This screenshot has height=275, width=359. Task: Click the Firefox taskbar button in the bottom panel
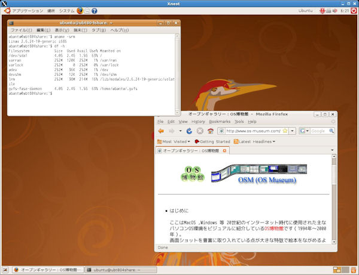(x=48, y=270)
